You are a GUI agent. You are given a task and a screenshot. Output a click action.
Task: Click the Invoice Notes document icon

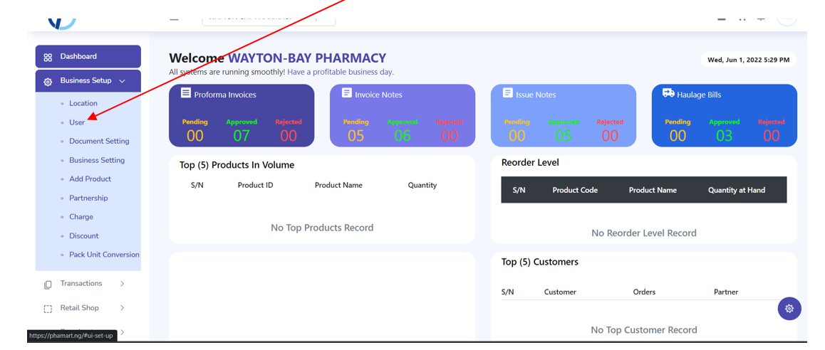click(x=346, y=93)
